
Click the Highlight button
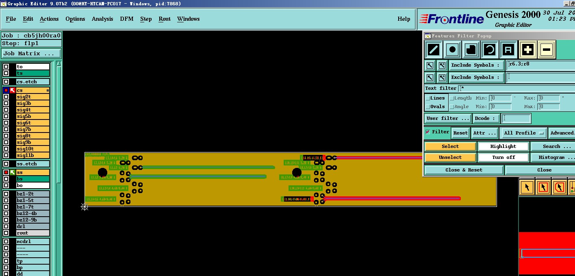click(503, 146)
